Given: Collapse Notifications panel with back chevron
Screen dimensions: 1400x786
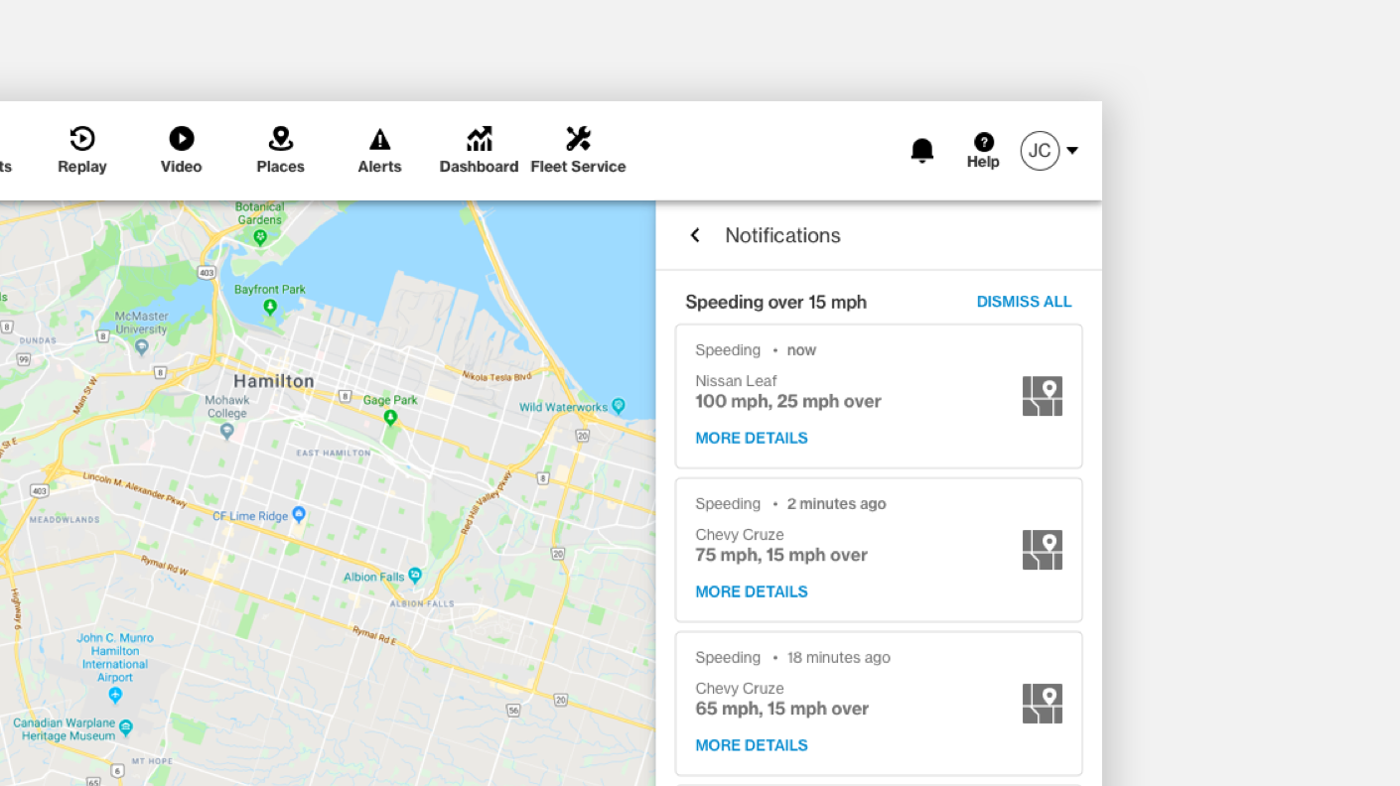Looking at the screenshot, I should tap(695, 235).
